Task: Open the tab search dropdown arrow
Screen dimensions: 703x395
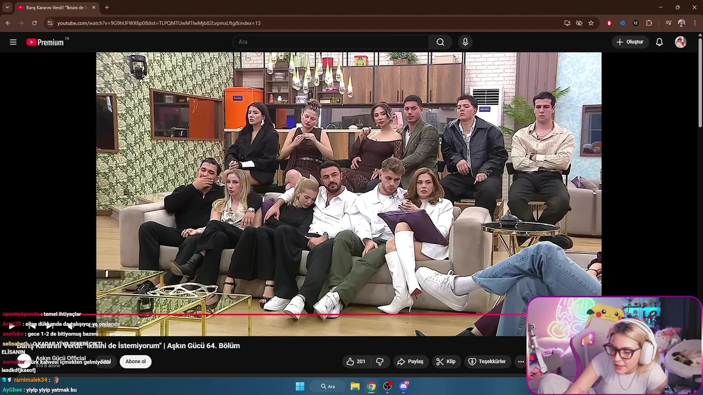Action: 7,8
